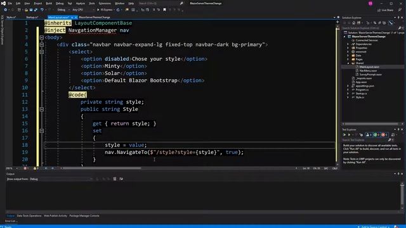
Task: Click Clear All icon in Output panel
Action: (115, 179)
